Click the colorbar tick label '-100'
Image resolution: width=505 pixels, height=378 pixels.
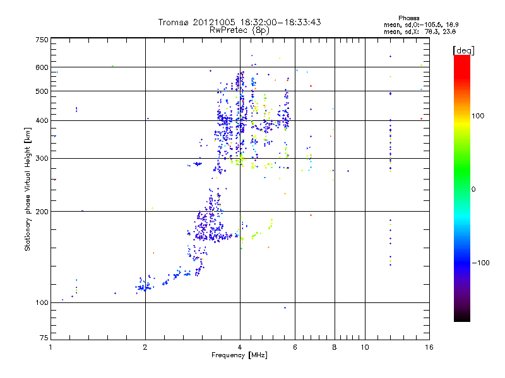tap(480, 263)
